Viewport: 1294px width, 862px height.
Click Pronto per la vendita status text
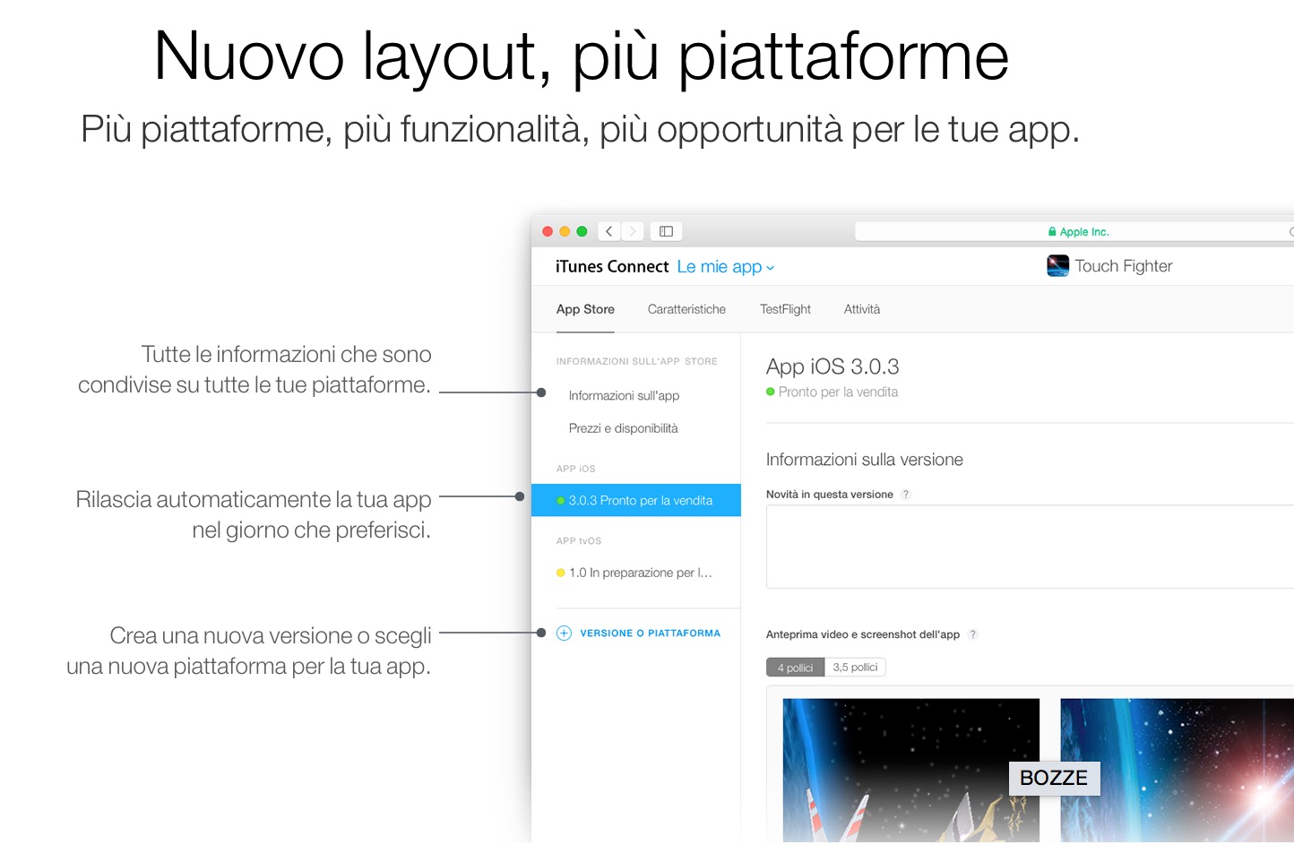coord(838,392)
